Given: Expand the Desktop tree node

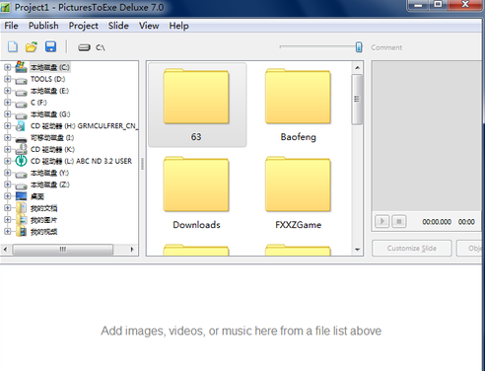Looking at the screenshot, I should (x=7, y=196).
